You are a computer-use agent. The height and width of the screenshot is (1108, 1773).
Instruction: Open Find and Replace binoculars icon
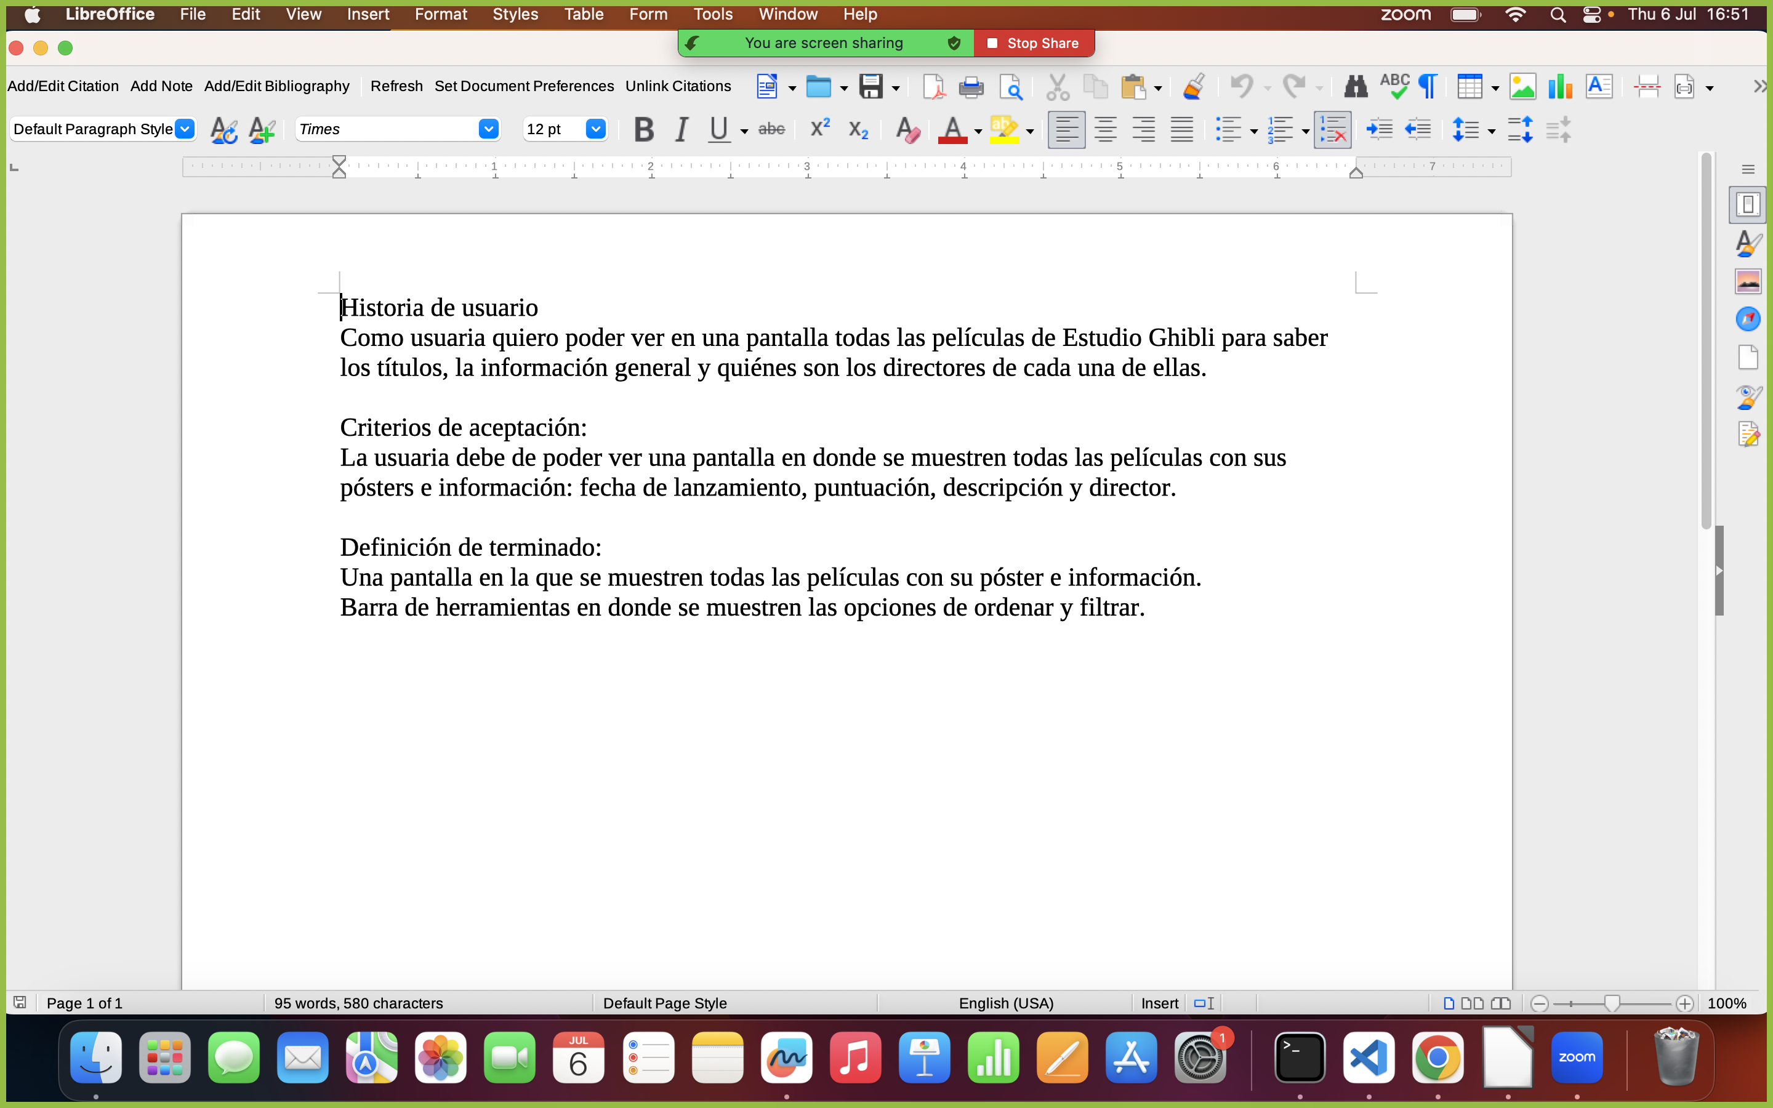1356,87
